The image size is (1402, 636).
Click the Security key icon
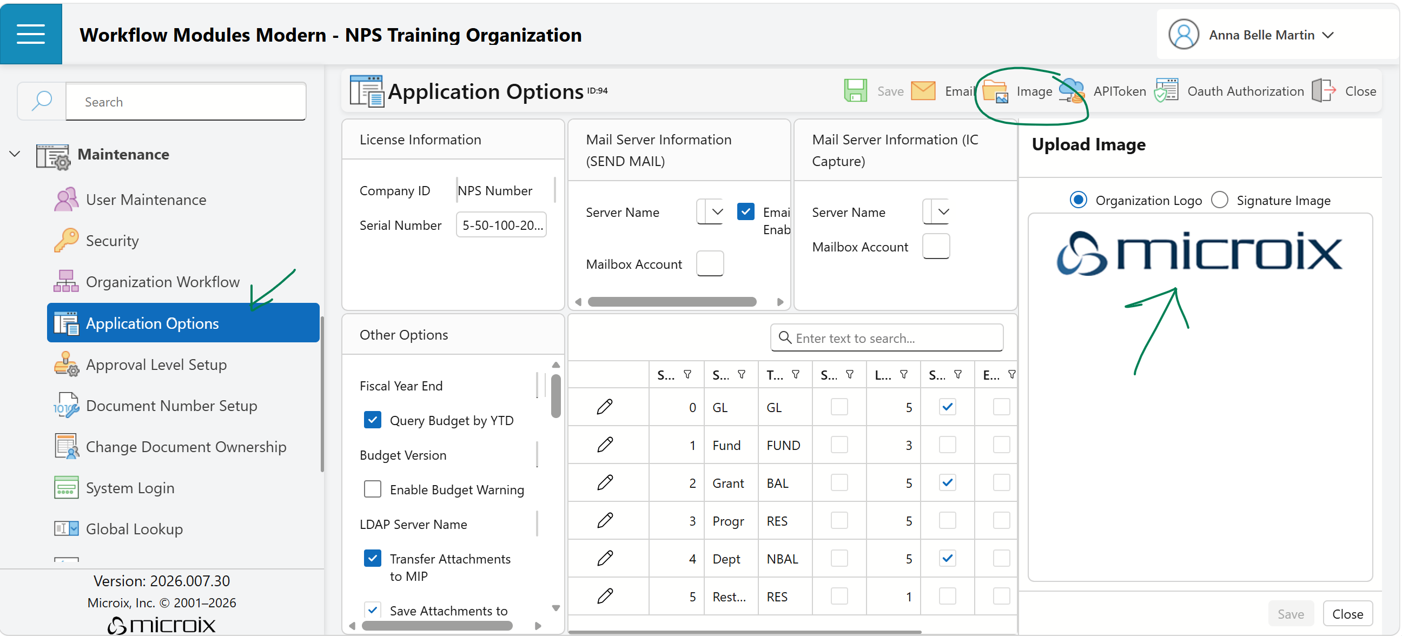click(66, 240)
